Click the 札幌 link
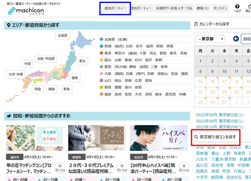Viewport: 251px width, 181px height. pos(123,40)
